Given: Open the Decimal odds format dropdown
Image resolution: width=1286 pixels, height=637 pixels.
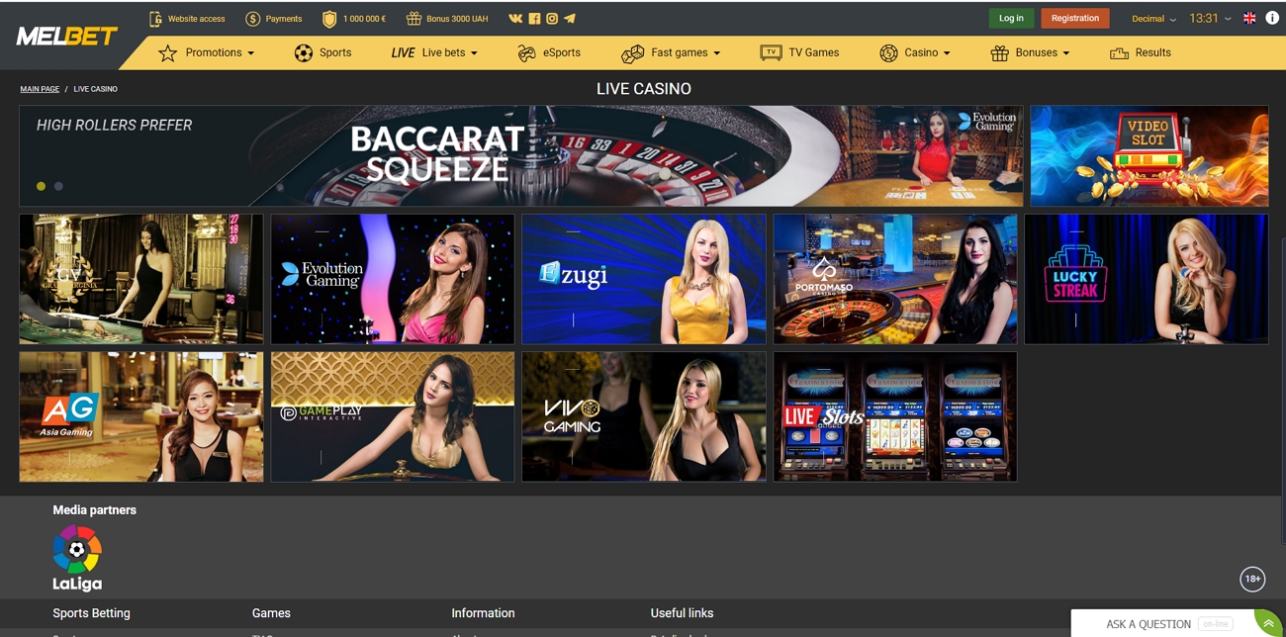Looking at the screenshot, I should pyautogui.click(x=1153, y=19).
